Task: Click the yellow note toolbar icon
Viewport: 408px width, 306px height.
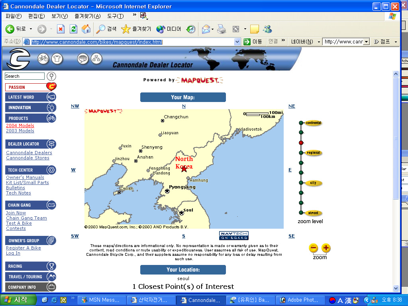Action: coord(255,29)
